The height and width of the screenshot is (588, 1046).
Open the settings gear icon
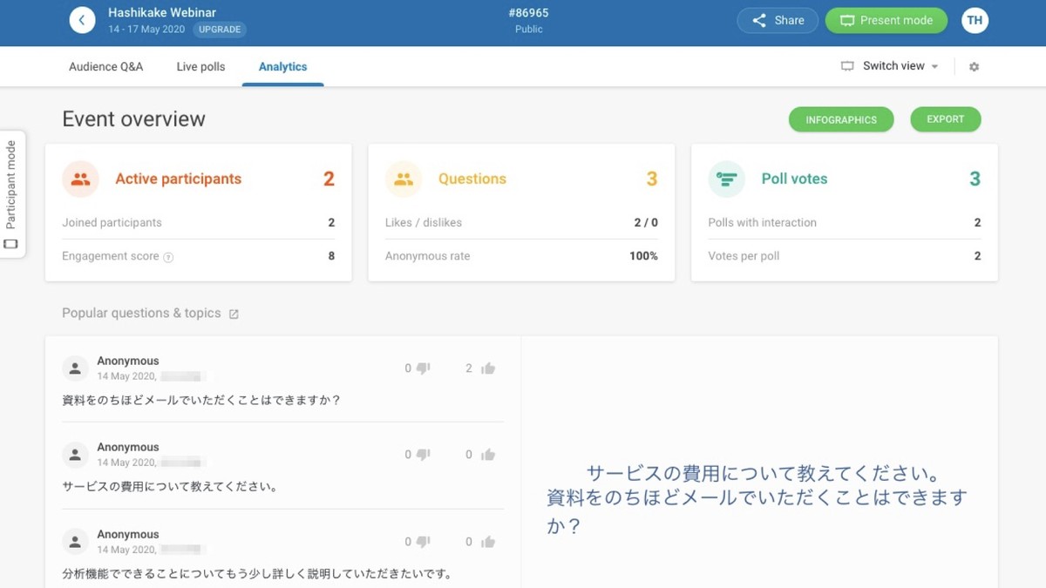[974, 67]
